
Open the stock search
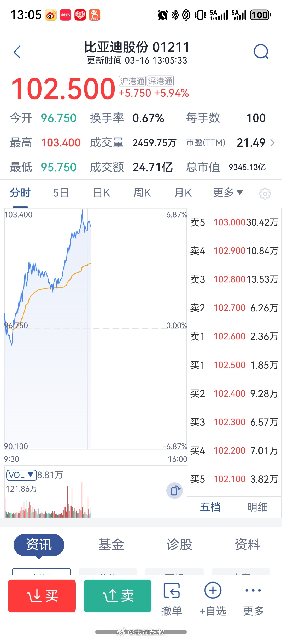pyautogui.click(x=261, y=52)
